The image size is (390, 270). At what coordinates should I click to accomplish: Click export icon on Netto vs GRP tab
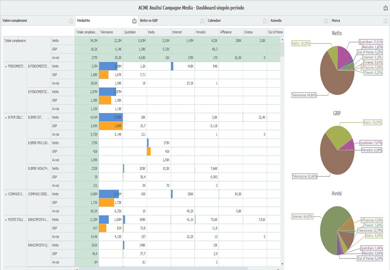click(x=201, y=21)
